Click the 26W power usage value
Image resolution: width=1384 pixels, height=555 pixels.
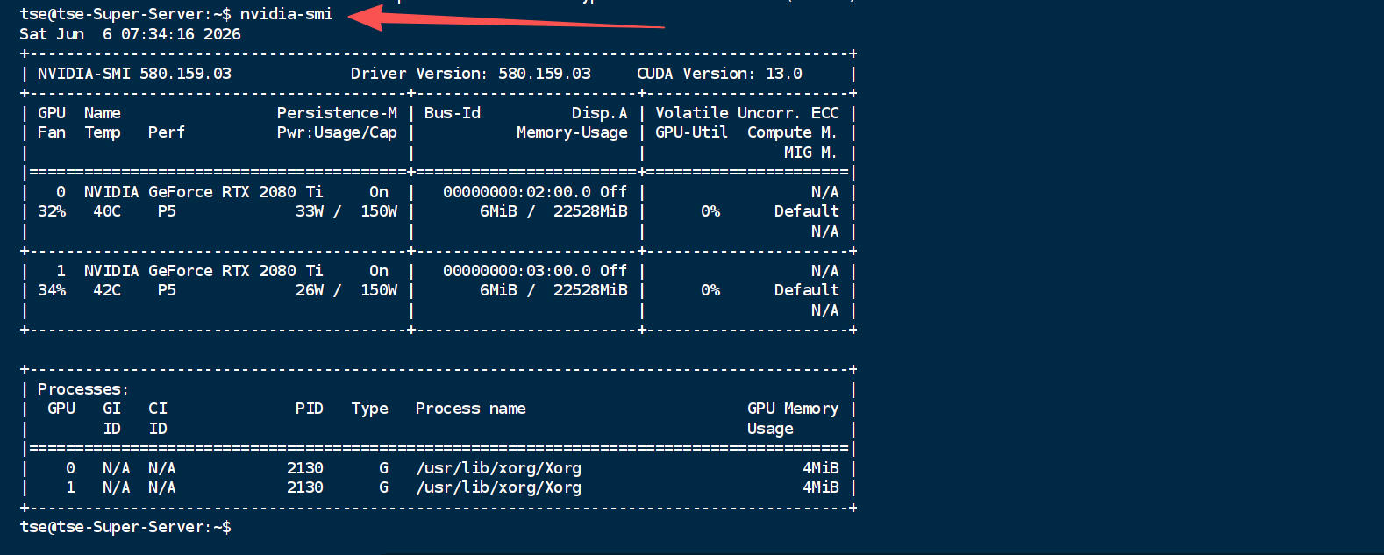310,290
